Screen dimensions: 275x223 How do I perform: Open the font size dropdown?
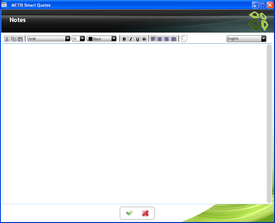point(78,39)
